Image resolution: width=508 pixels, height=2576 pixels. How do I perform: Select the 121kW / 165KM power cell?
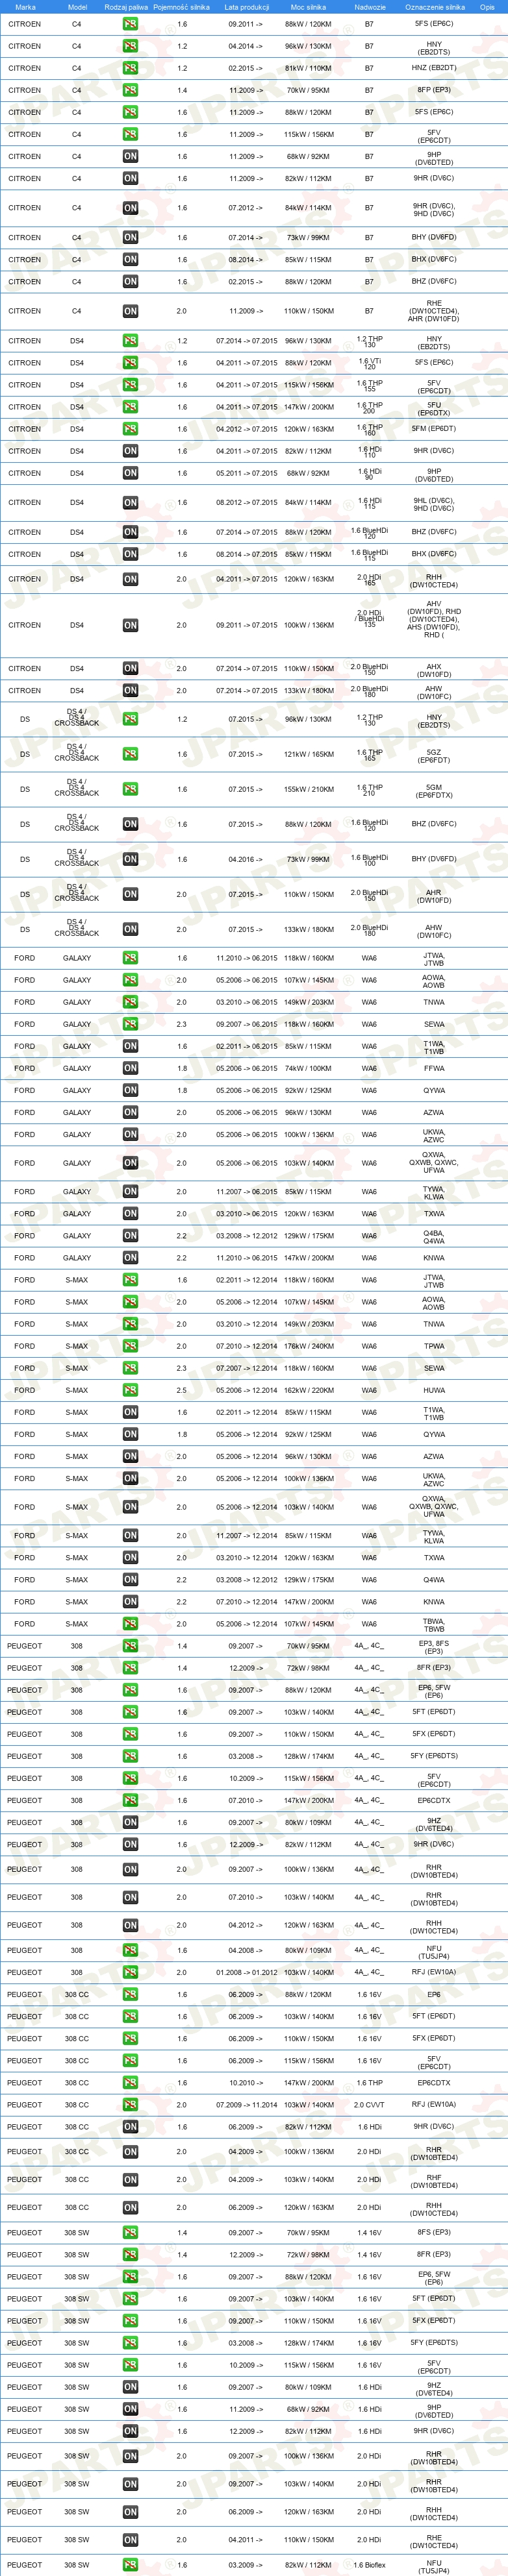click(x=308, y=755)
